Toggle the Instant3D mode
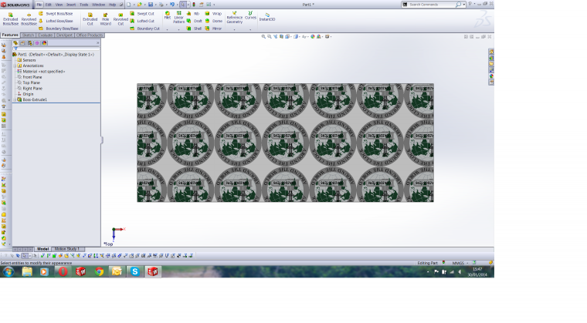 coord(267,17)
